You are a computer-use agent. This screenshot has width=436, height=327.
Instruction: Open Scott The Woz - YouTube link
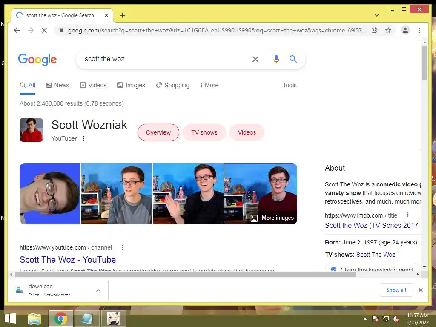(68, 260)
